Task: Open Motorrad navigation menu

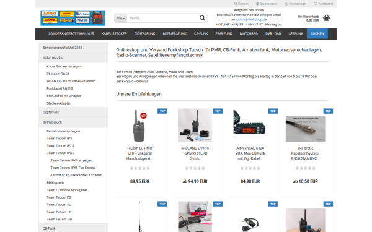Action: [x=249, y=33]
